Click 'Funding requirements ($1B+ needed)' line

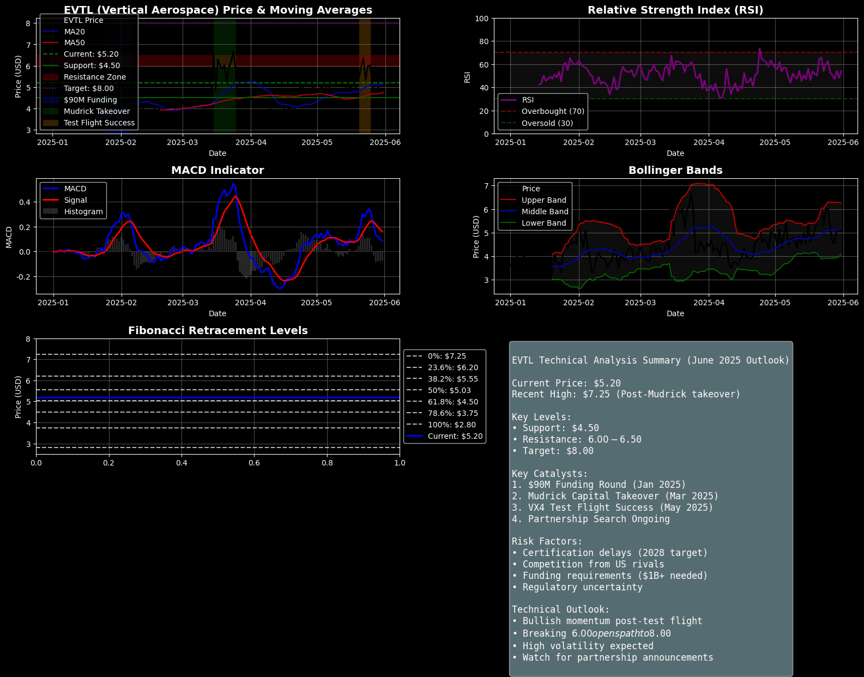tap(610, 576)
